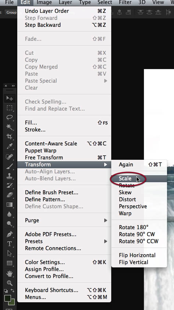Choose Skew in Transform submenu
This screenshot has height=310, width=174.
coord(139,192)
